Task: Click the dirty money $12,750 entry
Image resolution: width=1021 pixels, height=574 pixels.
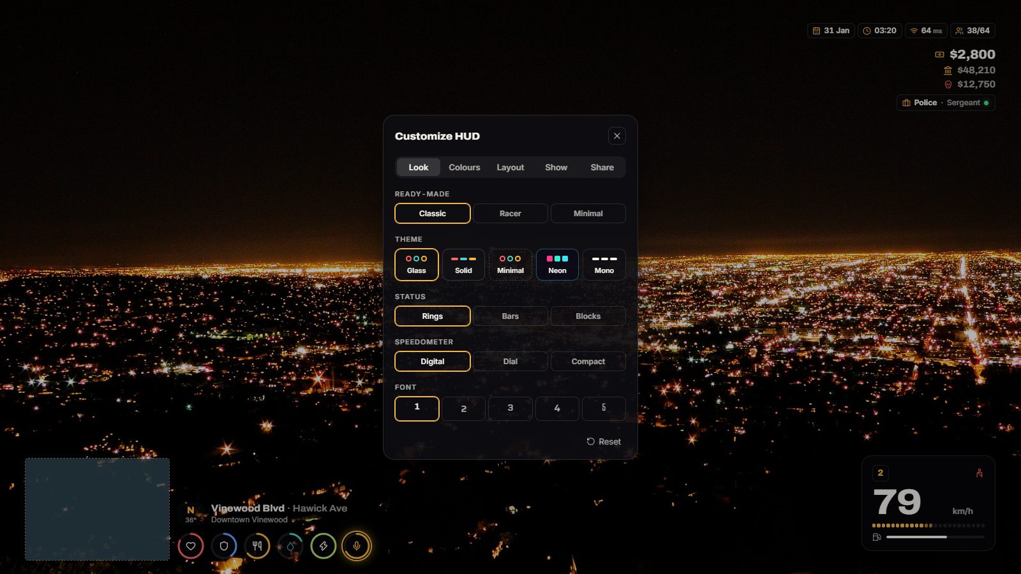Action: 969,84
